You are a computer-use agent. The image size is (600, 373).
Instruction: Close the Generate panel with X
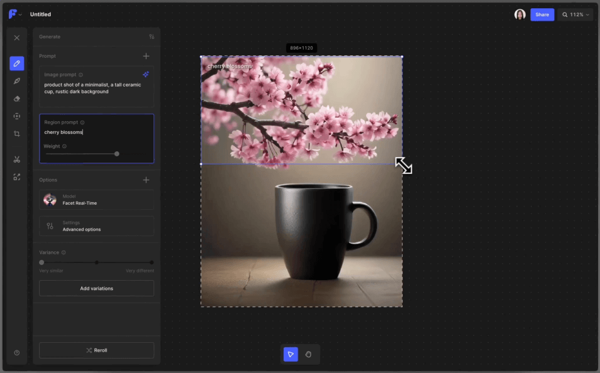click(17, 38)
